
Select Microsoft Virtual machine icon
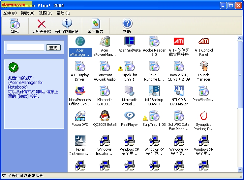130,91
